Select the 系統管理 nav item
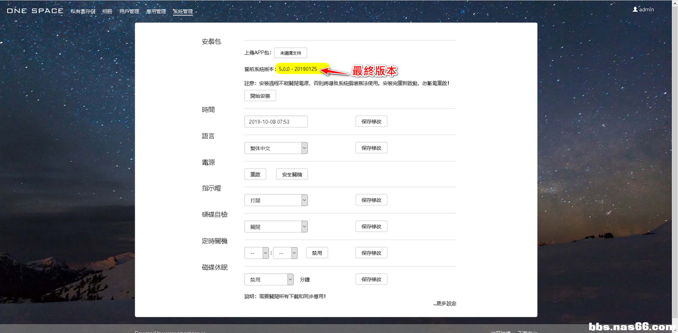678x333 pixels. tap(182, 11)
